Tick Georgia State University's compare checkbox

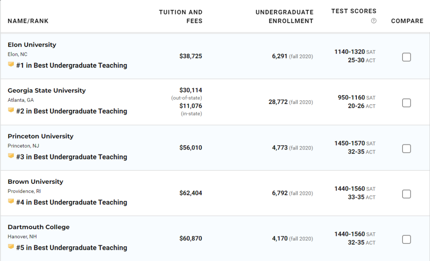coord(406,103)
